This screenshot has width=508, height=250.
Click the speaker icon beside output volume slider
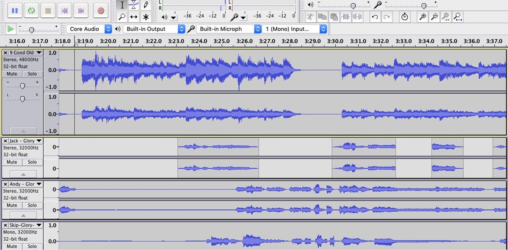[x=311, y=5]
